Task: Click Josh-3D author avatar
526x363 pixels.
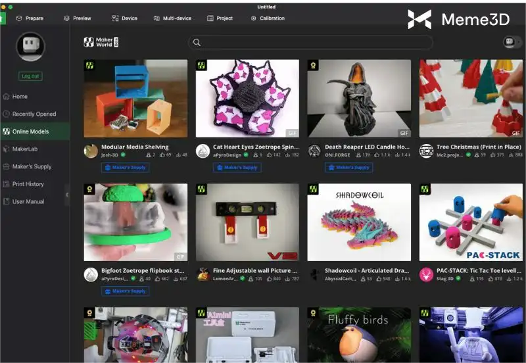Action: pos(91,151)
